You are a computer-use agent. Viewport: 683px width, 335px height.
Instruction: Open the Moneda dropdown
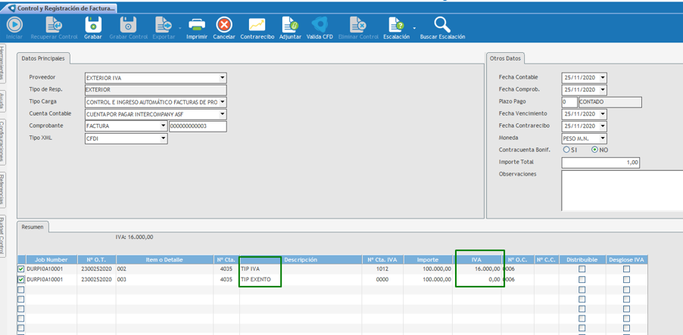point(603,138)
